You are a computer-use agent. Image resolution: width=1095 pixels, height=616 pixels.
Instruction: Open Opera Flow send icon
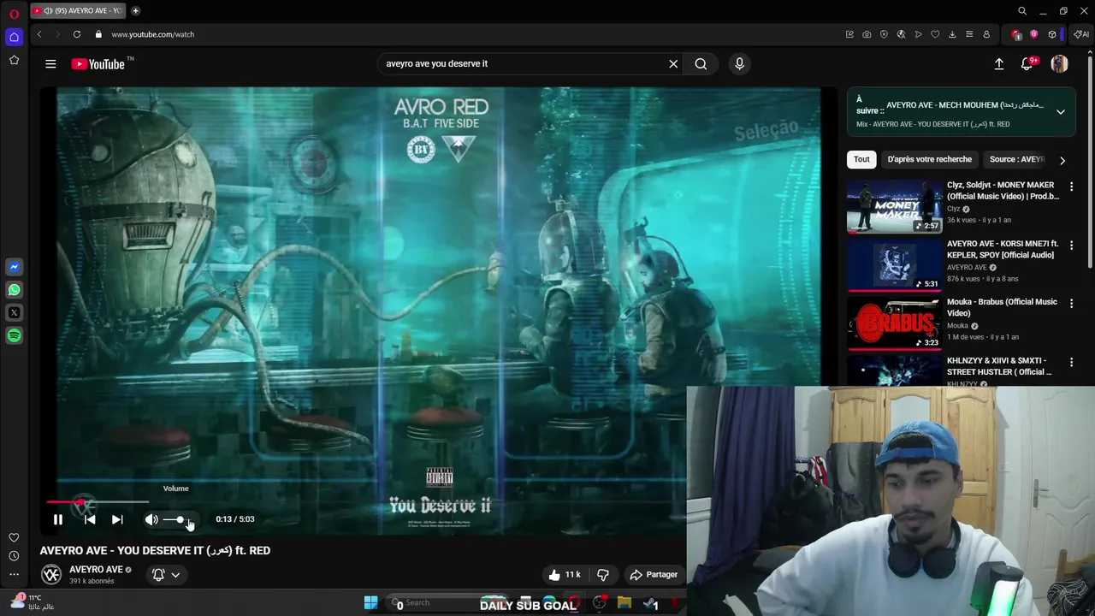coord(918,34)
